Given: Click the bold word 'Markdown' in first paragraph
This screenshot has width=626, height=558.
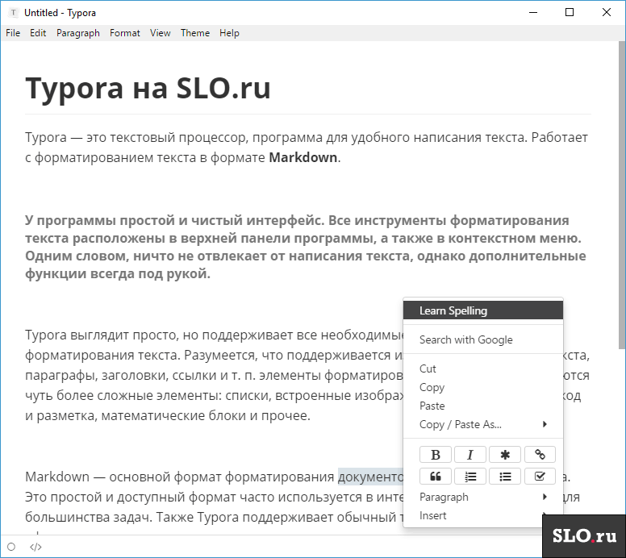Looking at the screenshot, I should click(x=303, y=157).
